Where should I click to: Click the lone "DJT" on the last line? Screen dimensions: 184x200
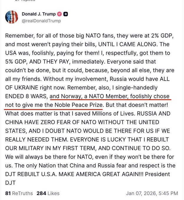pos(10,183)
